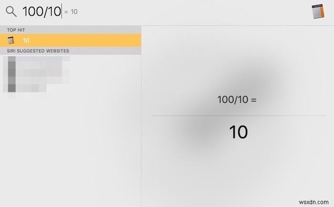Click the middle blurred website favicon
This screenshot has width=334, height=207.
(11, 74)
